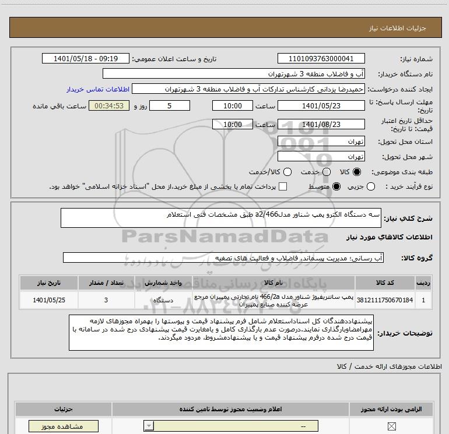Toggle Islamic treasury bonds payment checkbox
The width and height of the screenshot is (449, 434).
point(283,186)
